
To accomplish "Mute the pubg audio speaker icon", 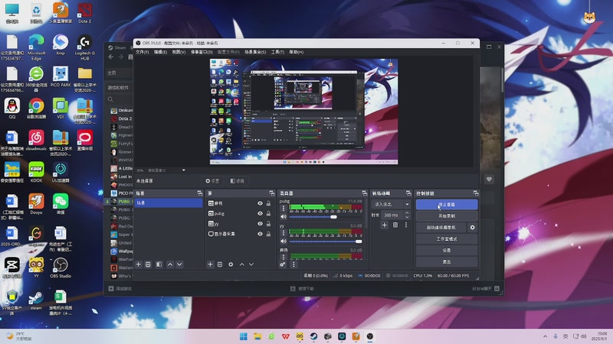I will coord(283,216).
